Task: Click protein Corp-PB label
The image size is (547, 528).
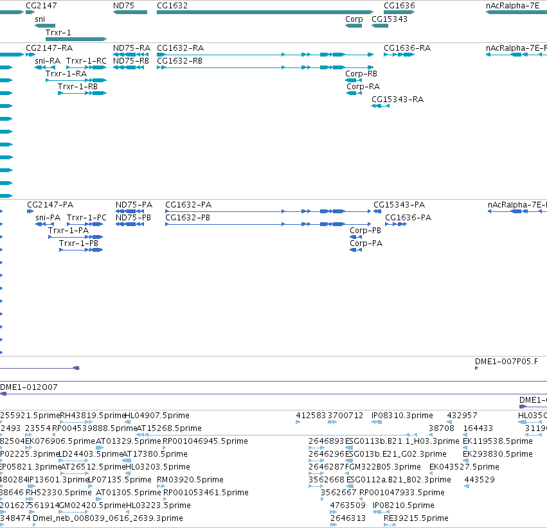Action: tap(365, 231)
